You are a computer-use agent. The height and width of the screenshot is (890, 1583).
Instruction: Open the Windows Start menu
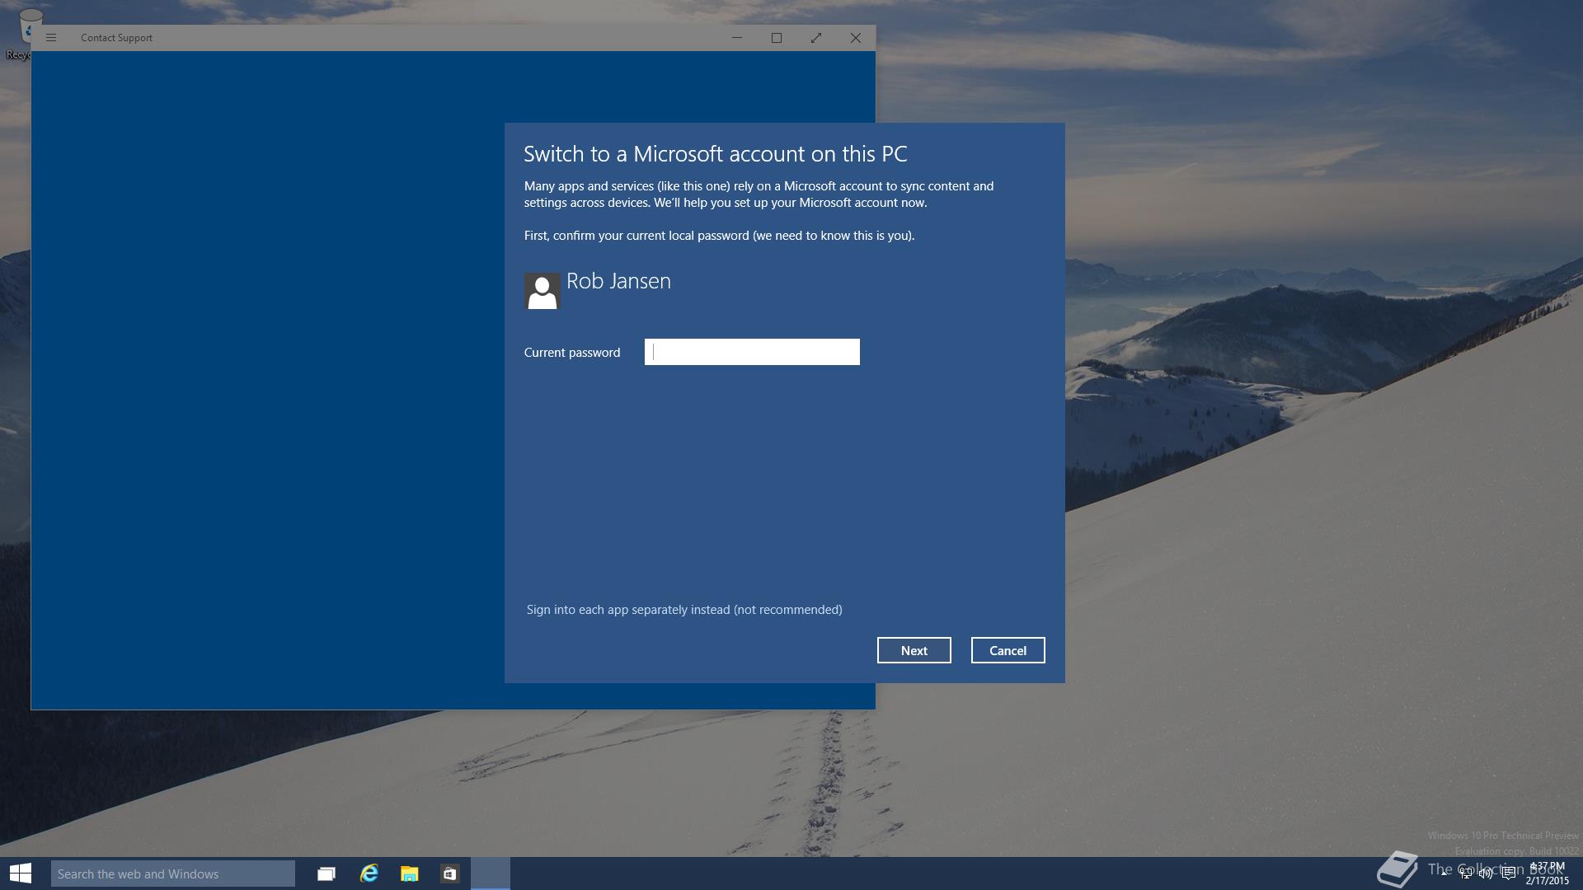tap(21, 874)
